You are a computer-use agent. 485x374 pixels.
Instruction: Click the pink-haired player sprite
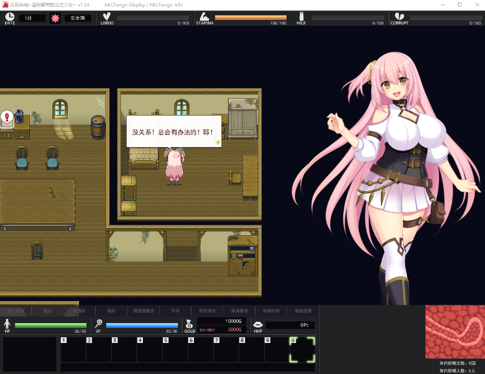[175, 166]
